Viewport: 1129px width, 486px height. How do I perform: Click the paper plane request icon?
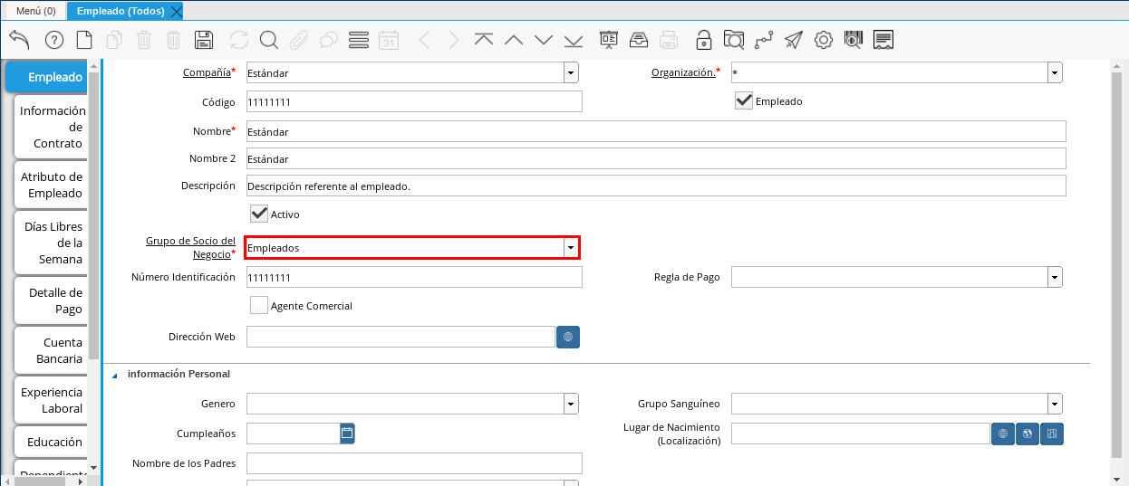794,40
